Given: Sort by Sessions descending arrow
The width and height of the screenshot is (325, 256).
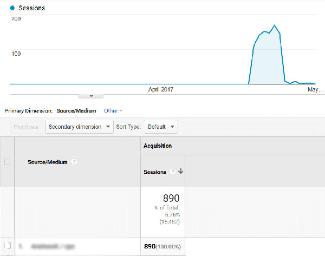Looking at the screenshot, I should [x=181, y=171].
